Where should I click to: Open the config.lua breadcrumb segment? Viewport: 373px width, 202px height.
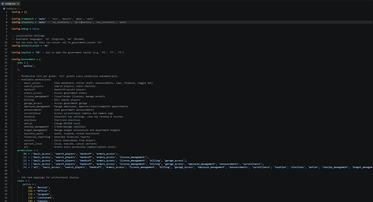11,9
